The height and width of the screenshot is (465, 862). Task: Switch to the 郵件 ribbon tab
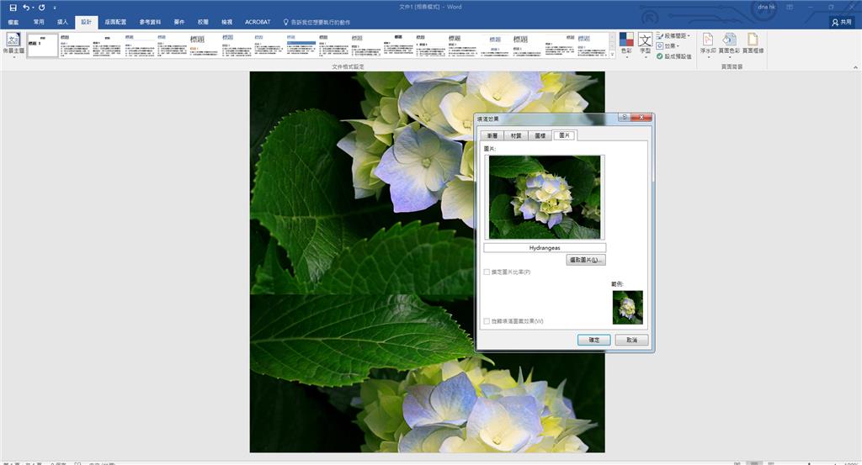[179, 22]
